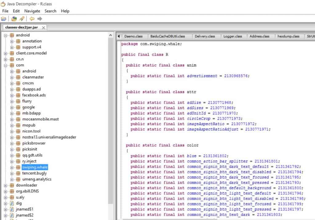Select the mb.bdapp tree item

click(31, 113)
